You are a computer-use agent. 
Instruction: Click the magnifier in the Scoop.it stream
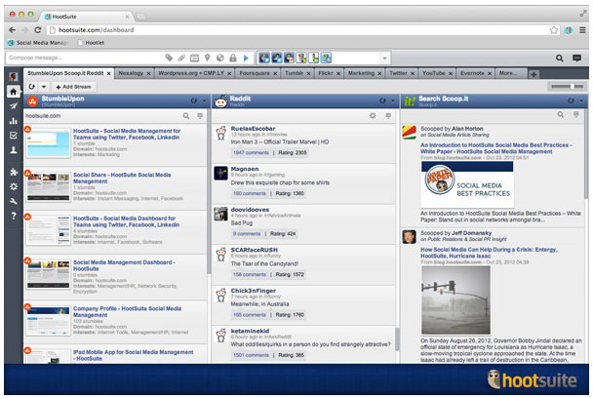click(x=561, y=114)
